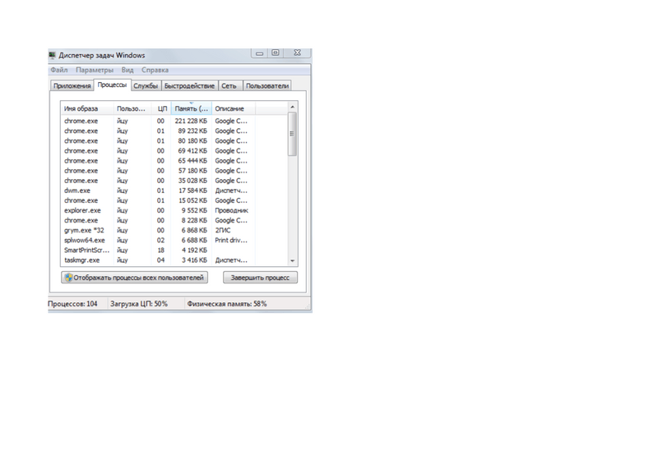Switch to the Сеть tab
The image size is (658, 464).
(229, 86)
